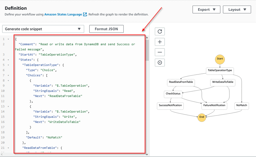Select the End node in graph
The height and width of the screenshot is (157, 256).
point(202,117)
